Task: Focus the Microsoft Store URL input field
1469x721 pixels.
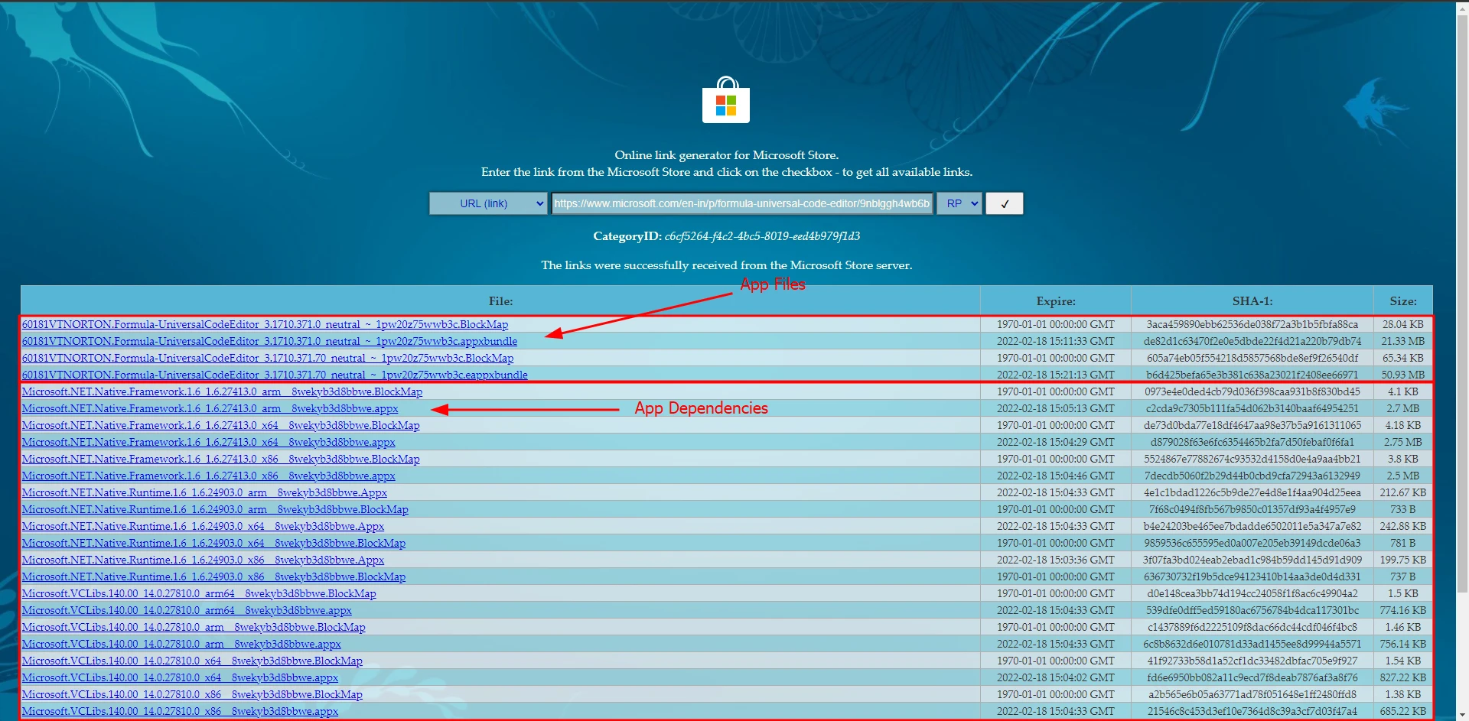Action: pos(742,203)
